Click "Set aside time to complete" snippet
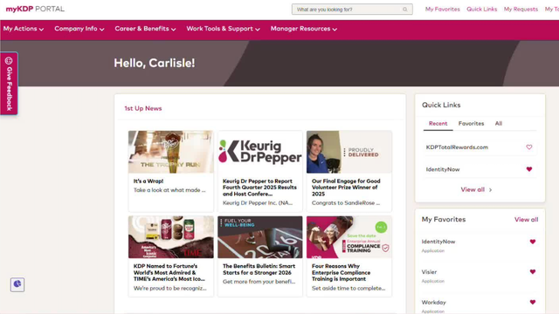The height and width of the screenshot is (314, 559). tap(349, 289)
